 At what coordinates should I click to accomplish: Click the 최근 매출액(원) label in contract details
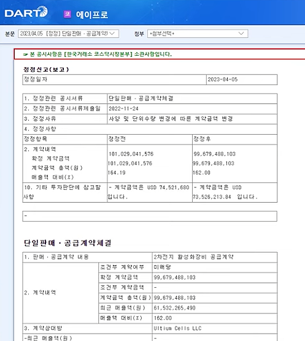tap(123, 308)
